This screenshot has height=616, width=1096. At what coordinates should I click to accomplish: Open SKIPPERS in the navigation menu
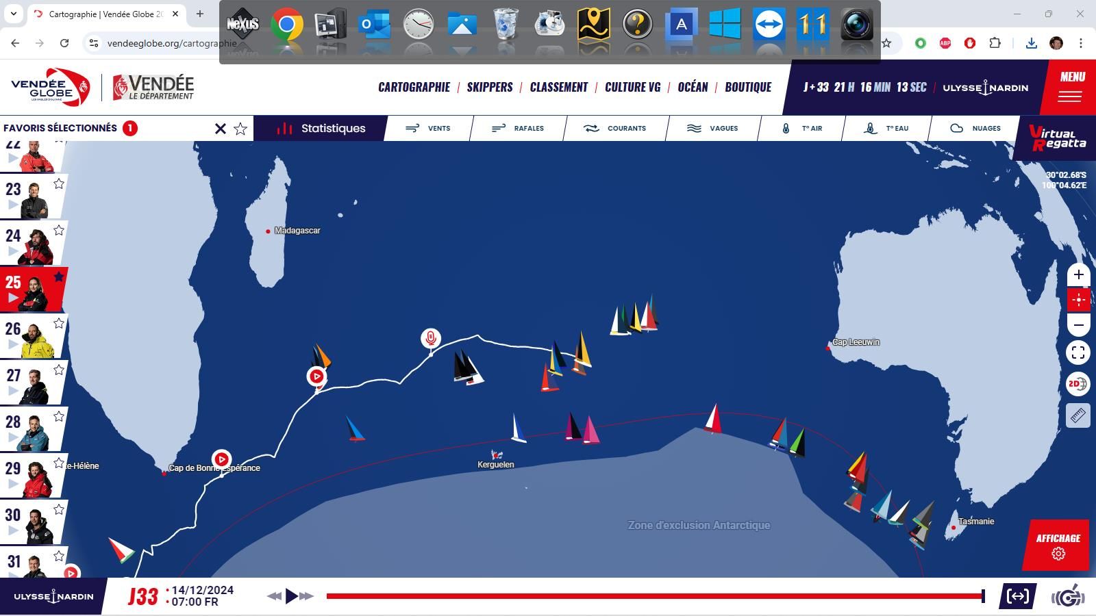pos(490,87)
